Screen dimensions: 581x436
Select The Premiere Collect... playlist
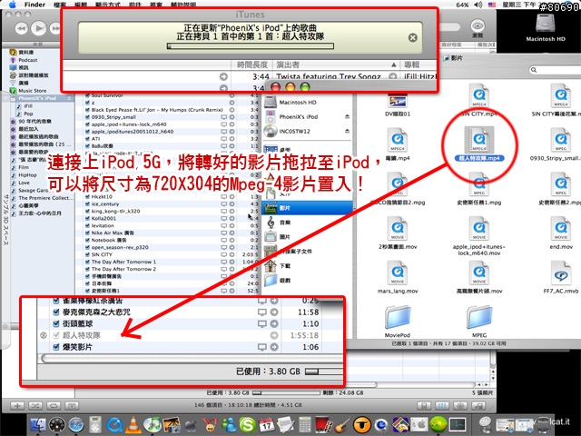tap(46, 198)
